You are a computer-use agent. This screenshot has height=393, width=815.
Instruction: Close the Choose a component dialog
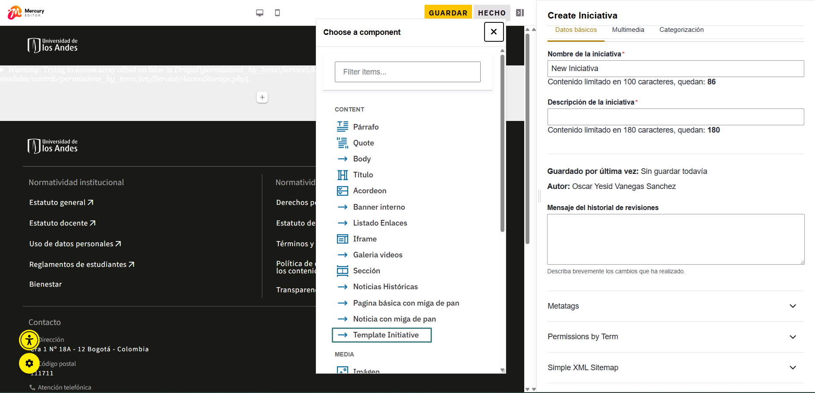point(494,32)
